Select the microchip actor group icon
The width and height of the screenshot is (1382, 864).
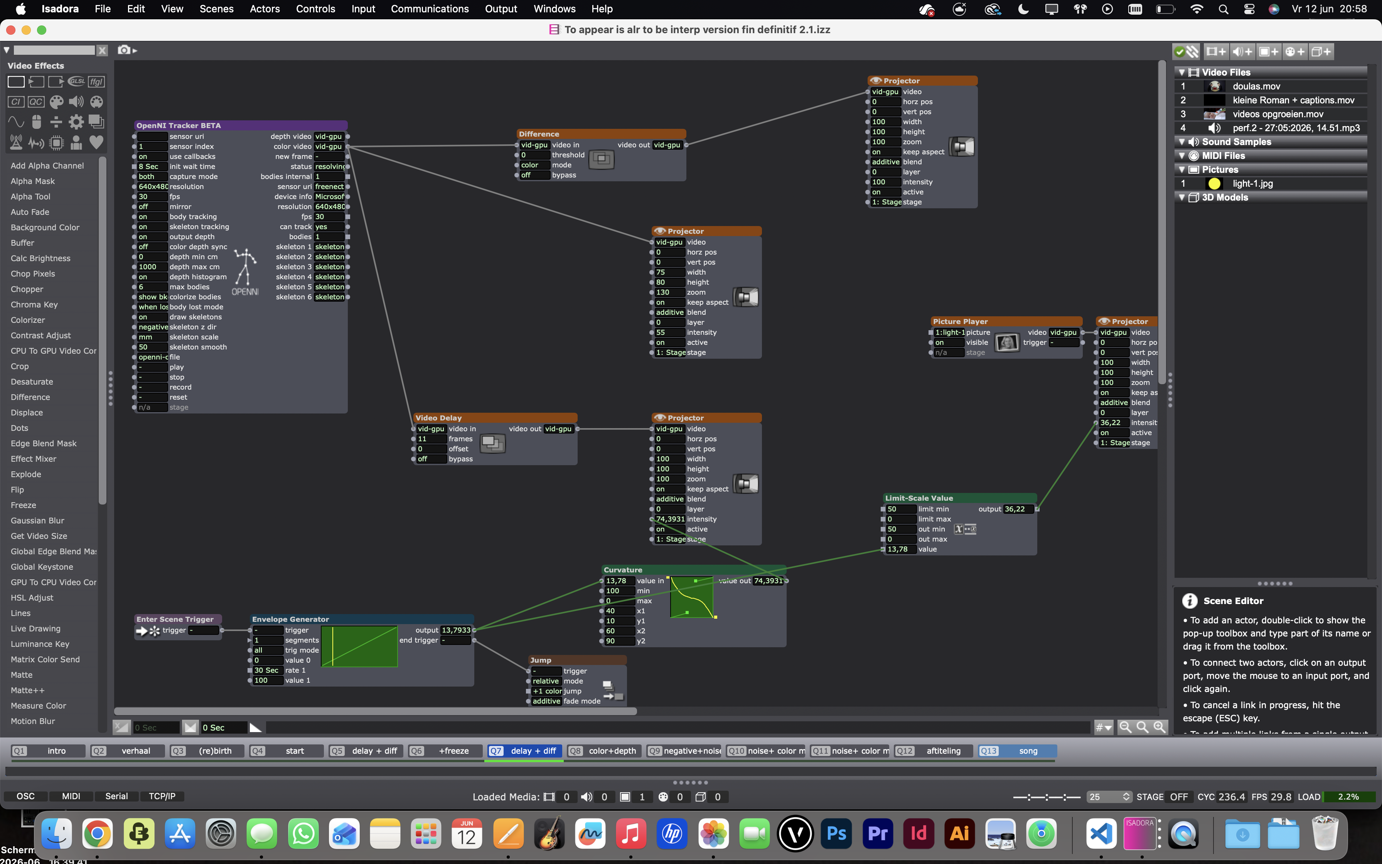[x=56, y=142]
